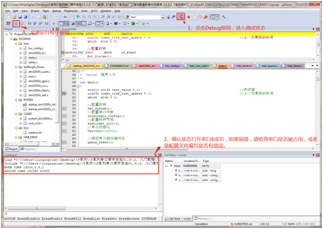323x229 pixels.
Task: Open the editor tab list dropdown arrow
Action: click(313, 66)
